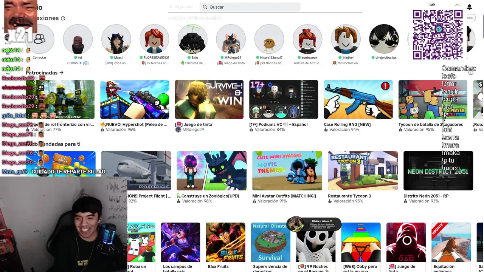This screenshot has width=484, height=272.
Task: Click the Buscar search field
Action: [250, 7]
